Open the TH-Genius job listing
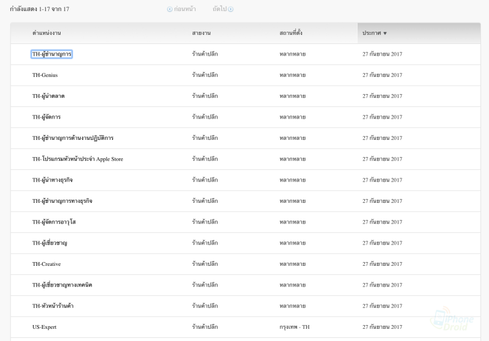 pyautogui.click(x=45, y=75)
